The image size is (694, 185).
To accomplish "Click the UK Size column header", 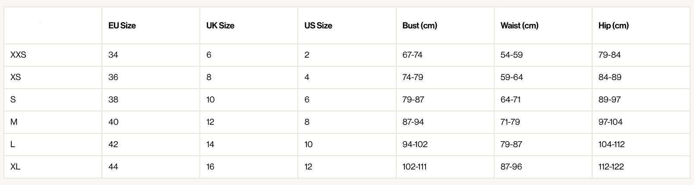I will tap(220, 25).
